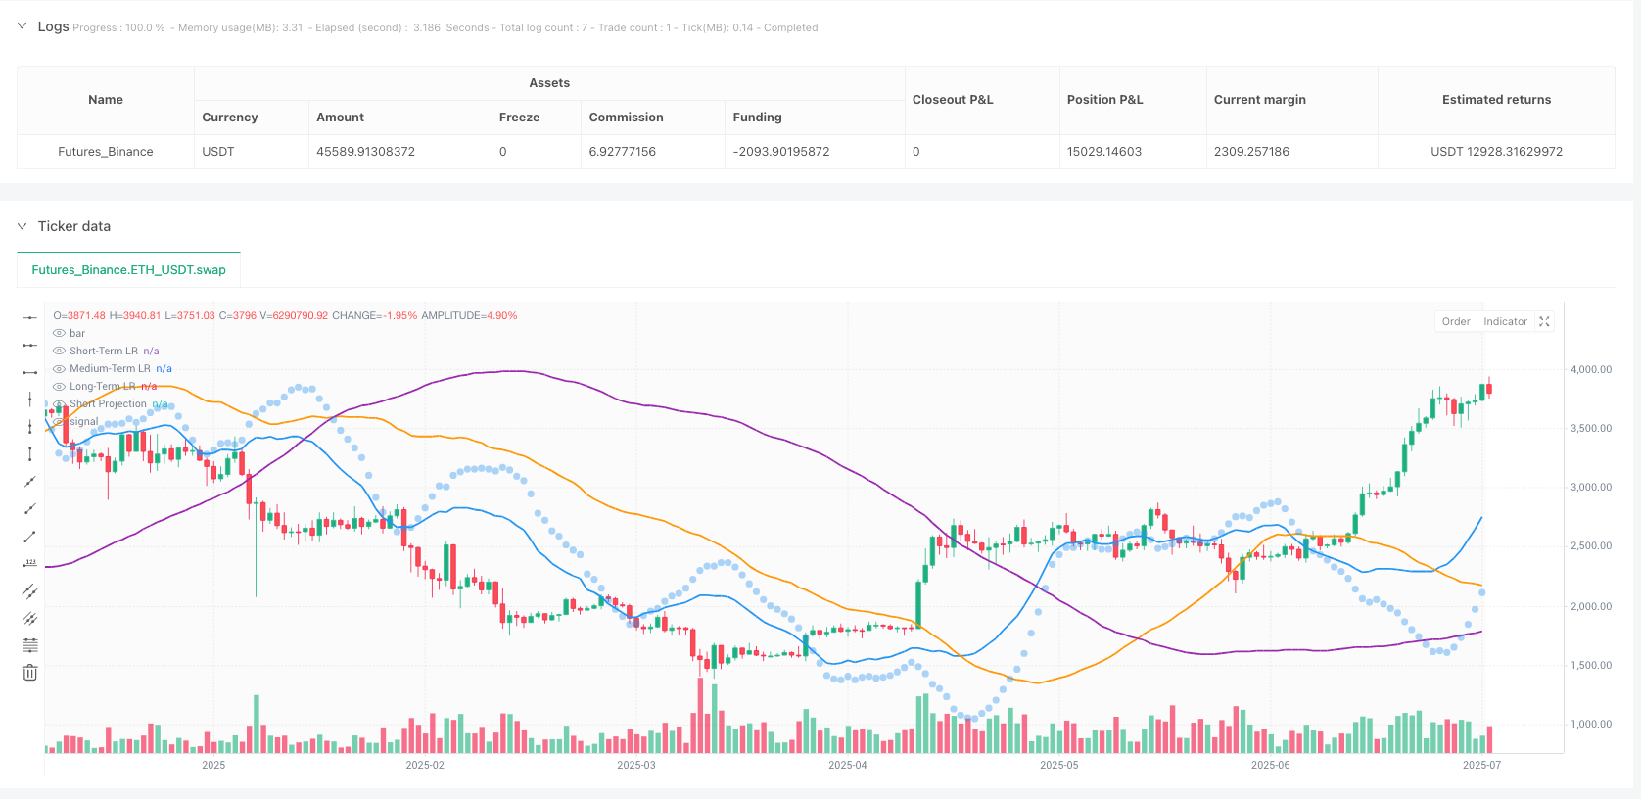Select the parallel channel lines tool
1641x799 pixels.
30,590
